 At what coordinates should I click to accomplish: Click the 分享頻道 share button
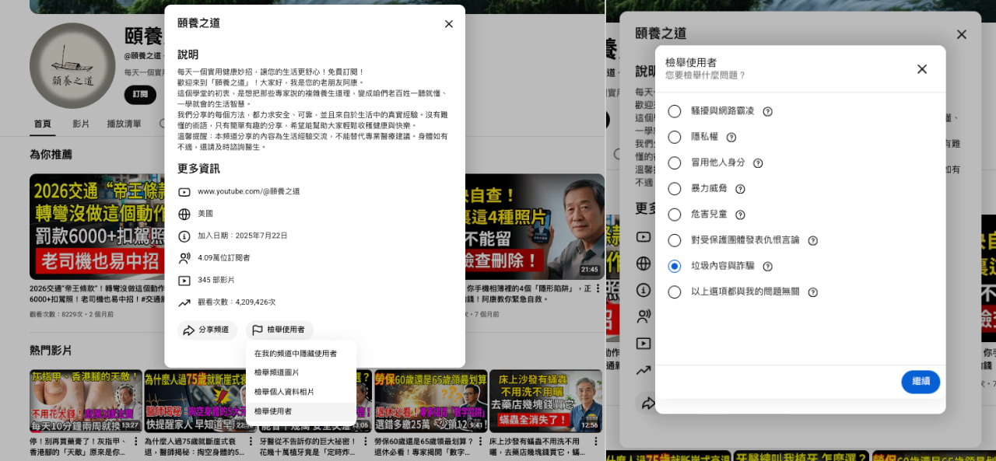click(x=207, y=330)
